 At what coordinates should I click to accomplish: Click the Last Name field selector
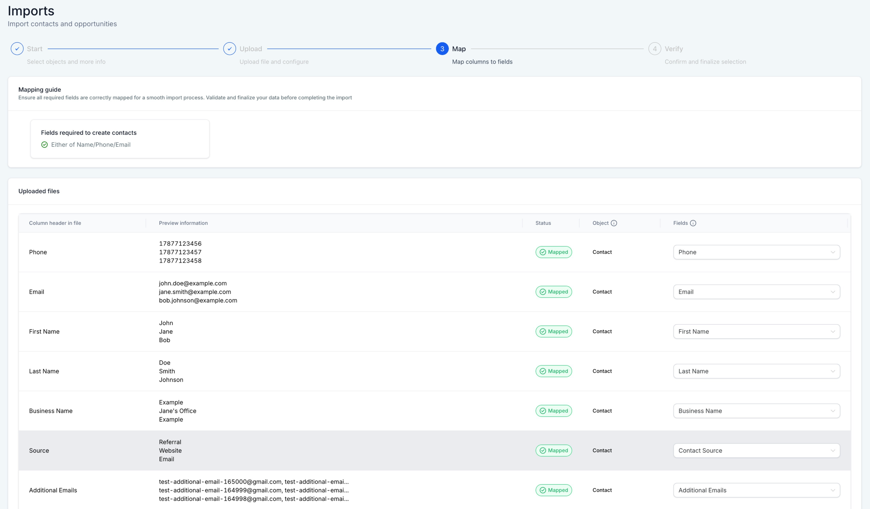[x=756, y=371]
